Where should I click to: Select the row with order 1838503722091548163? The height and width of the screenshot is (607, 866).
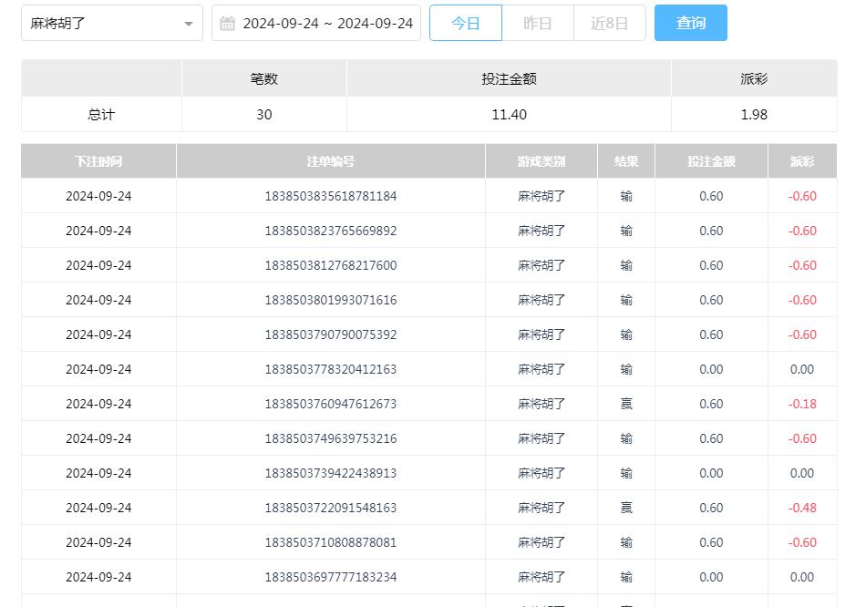pyautogui.click(x=330, y=508)
